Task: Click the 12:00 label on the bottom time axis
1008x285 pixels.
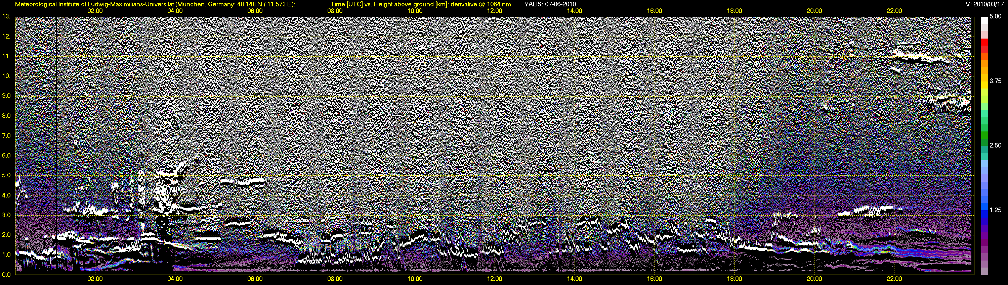Action: coord(495,279)
